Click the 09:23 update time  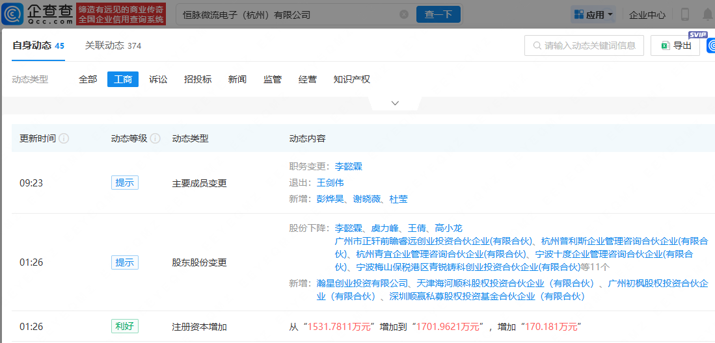tap(31, 184)
